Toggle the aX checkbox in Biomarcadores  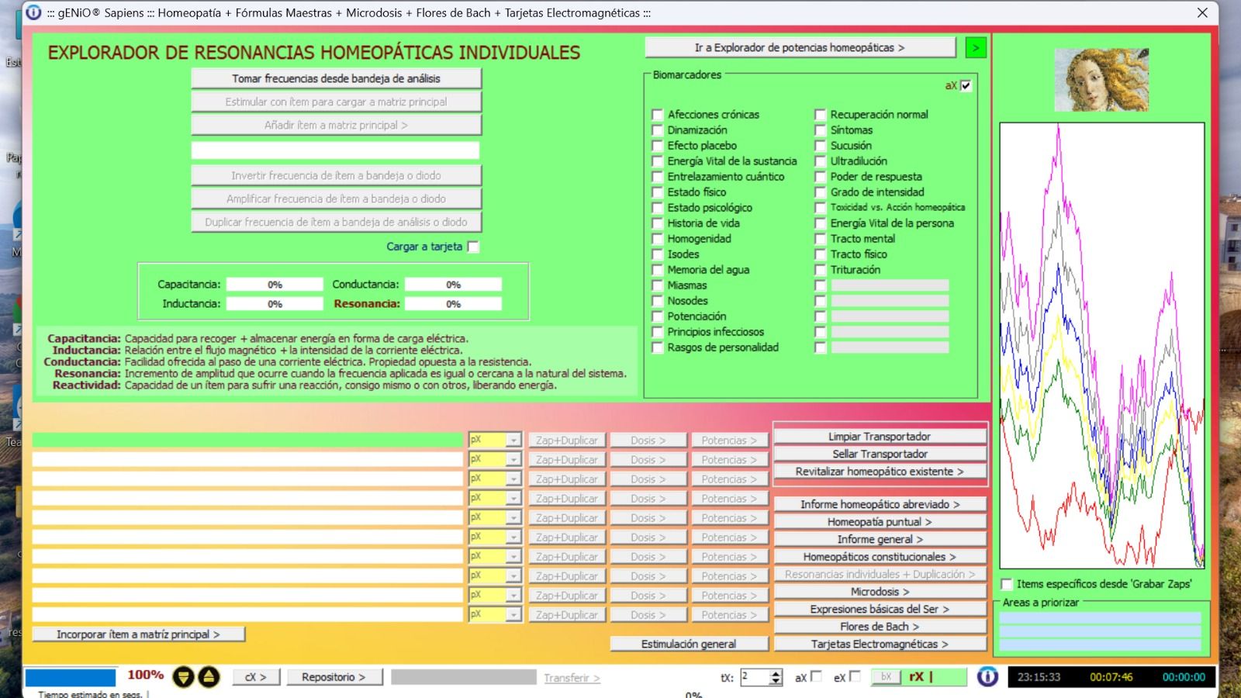point(966,86)
